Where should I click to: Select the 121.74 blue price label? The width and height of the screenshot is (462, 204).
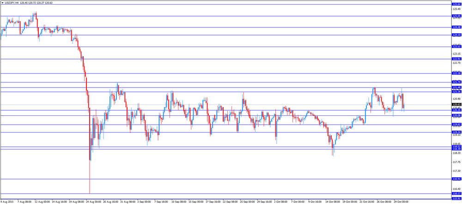click(x=456, y=82)
